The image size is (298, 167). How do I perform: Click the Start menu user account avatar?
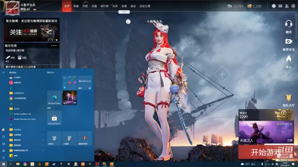3,130
